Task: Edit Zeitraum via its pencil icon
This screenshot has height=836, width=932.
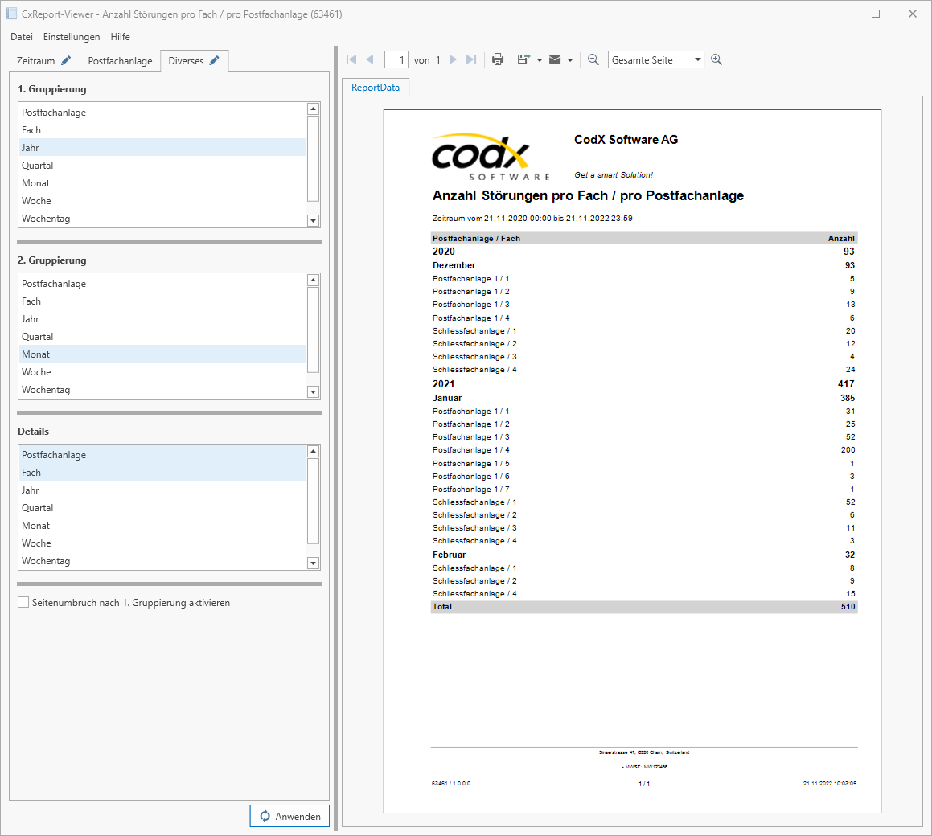Action: [x=66, y=60]
